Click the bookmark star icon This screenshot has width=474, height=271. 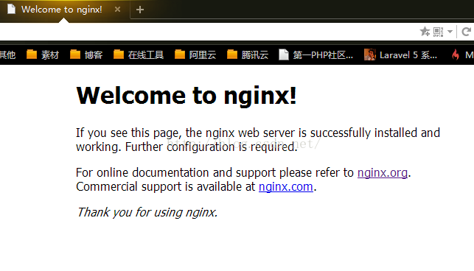[425, 32]
